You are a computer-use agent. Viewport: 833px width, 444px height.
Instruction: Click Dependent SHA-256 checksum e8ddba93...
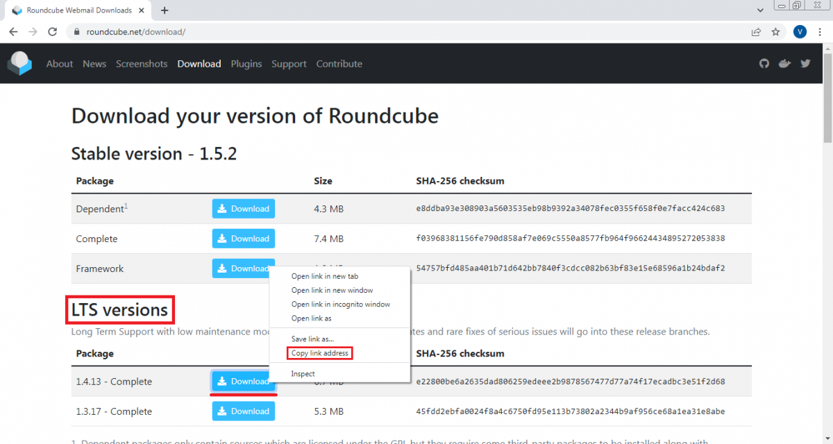click(x=571, y=209)
